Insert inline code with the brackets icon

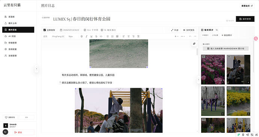click(101, 36)
